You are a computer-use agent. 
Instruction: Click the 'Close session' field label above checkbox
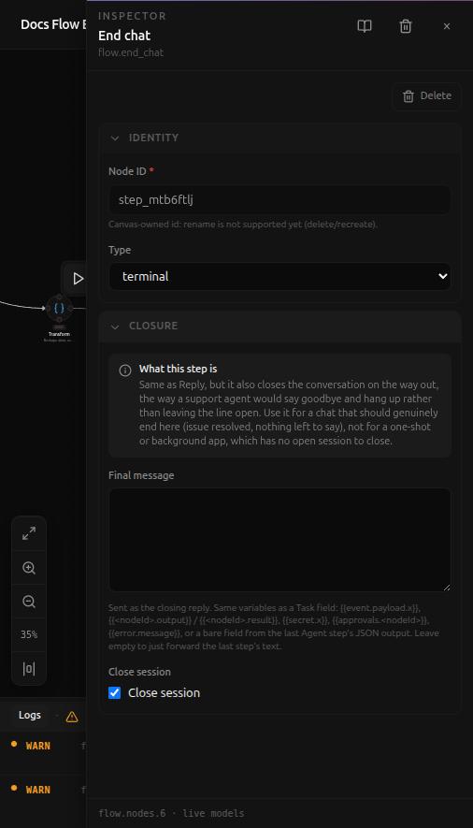(139, 672)
